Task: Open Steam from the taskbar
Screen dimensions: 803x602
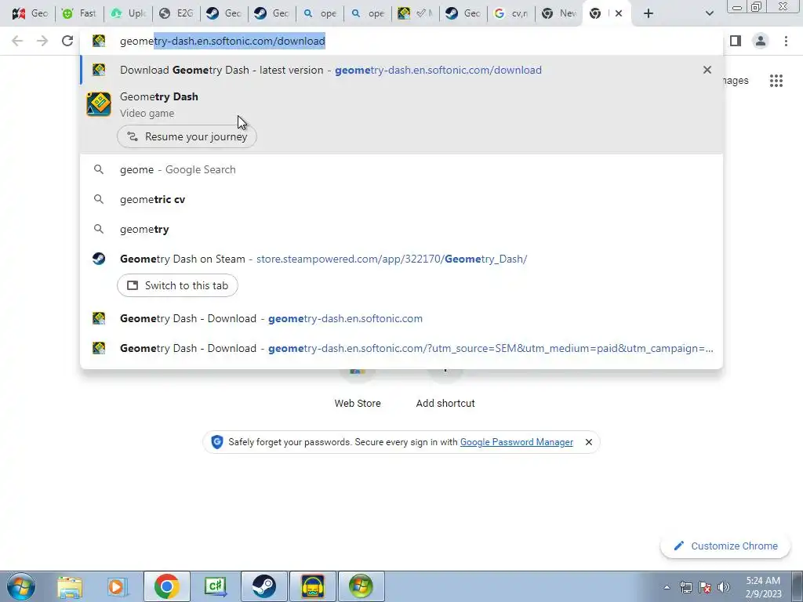Action: tap(263, 586)
